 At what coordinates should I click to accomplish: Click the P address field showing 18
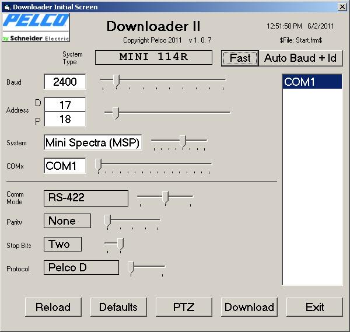coord(65,119)
